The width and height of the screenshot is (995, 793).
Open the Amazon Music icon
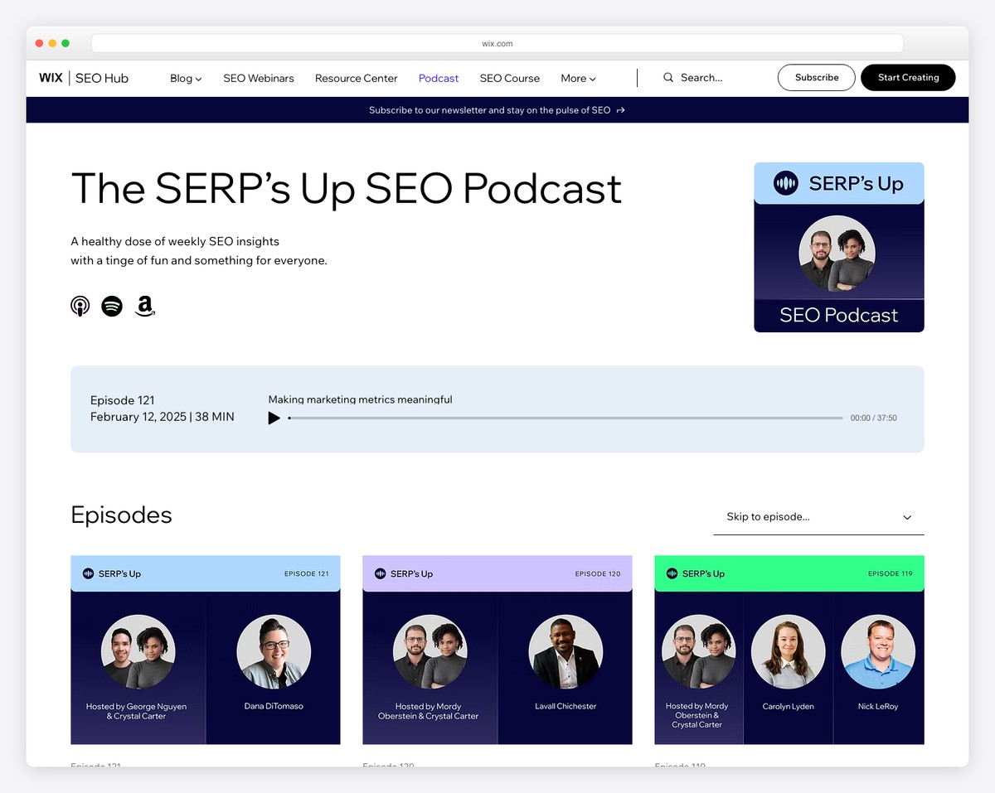click(144, 306)
